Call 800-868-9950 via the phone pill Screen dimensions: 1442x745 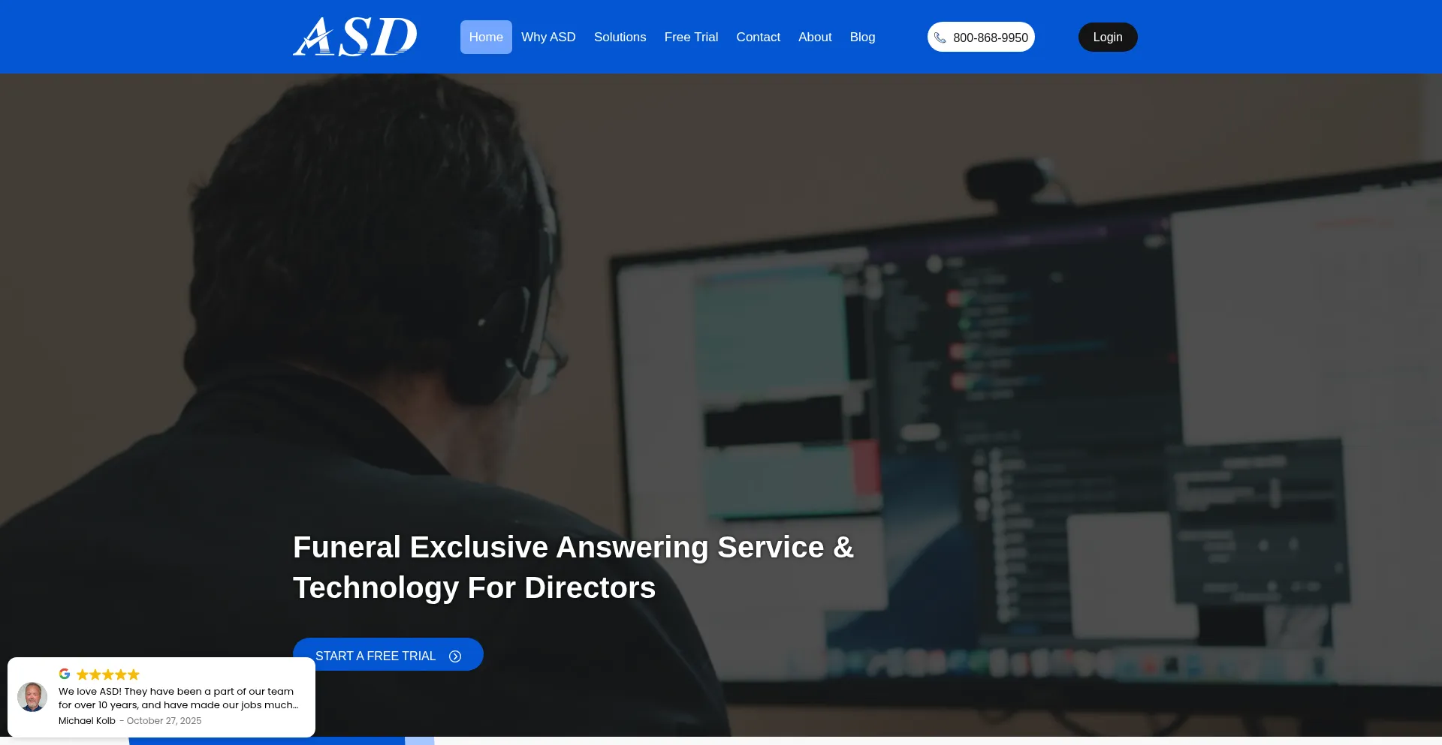(x=981, y=37)
